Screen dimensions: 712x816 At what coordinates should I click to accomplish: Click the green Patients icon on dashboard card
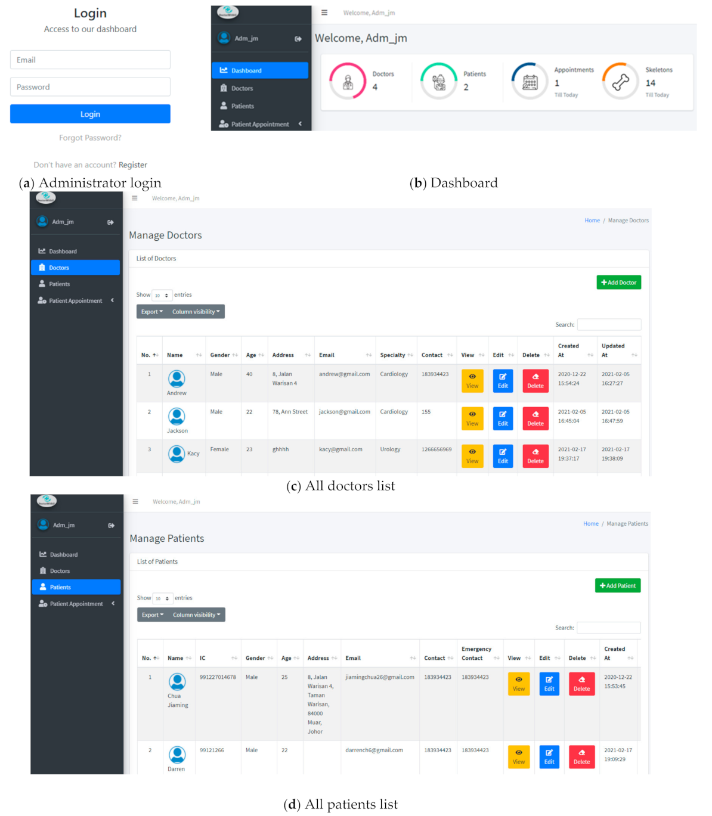[439, 81]
